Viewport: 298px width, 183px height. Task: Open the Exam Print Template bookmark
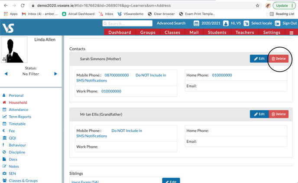pyautogui.click(x=197, y=14)
